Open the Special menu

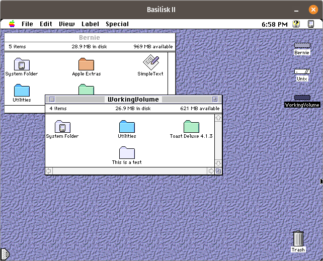[117, 24]
